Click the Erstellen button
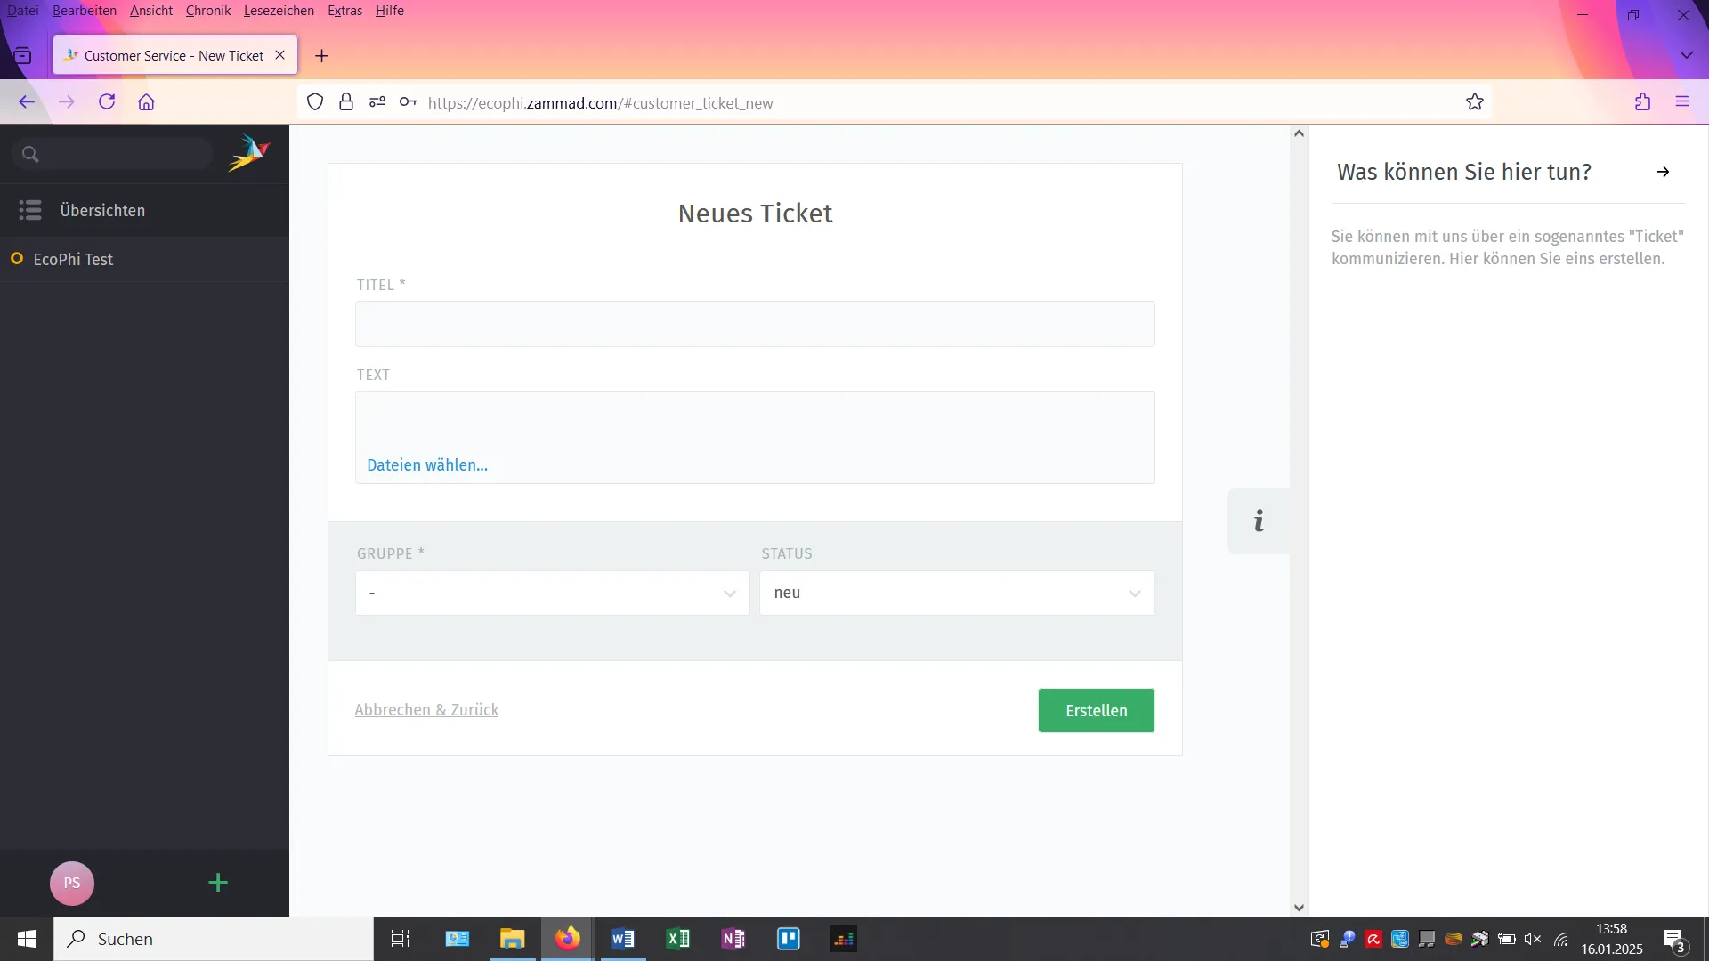This screenshot has height=961, width=1709. point(1096,710)
